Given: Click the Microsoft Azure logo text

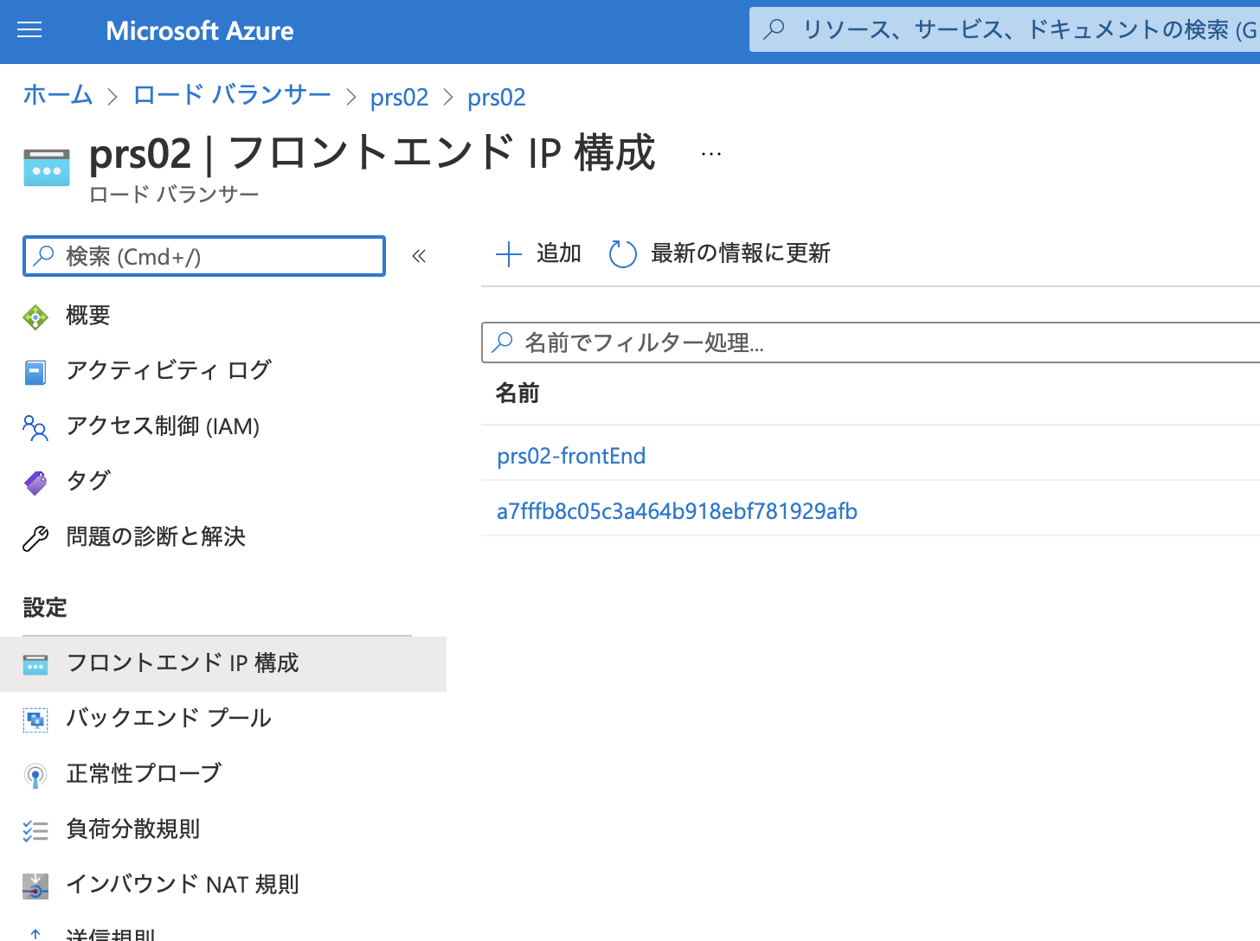Looking at the screenshot, I should pos(200,31).
